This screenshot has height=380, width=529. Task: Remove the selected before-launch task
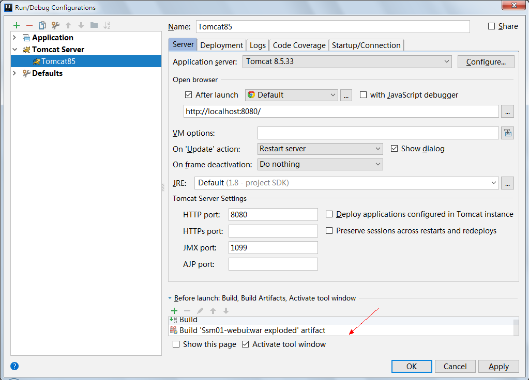pyautogui.click(x=187, y=311)
